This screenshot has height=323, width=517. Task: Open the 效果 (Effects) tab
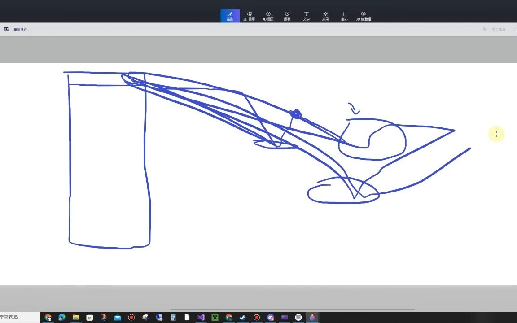point(325,16)
